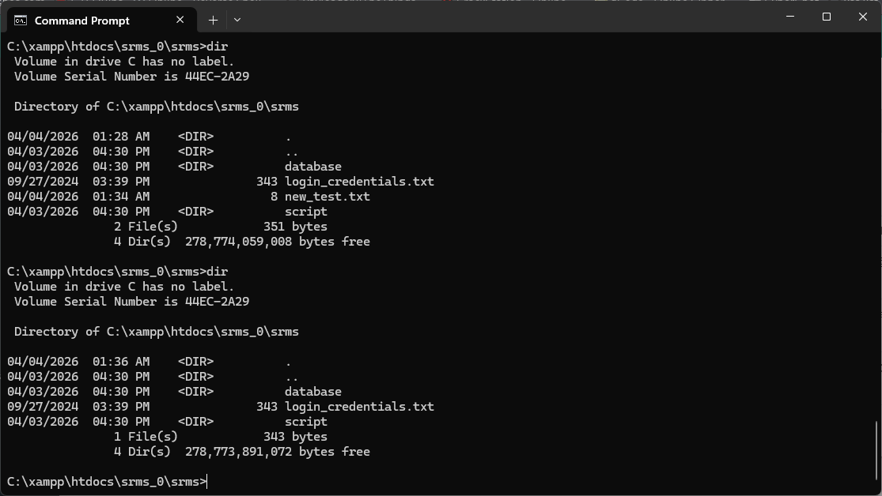This screenshot has height=496, width=882.
Task: Open the new tab profile dropdown chevron
Action: (236, 20)
